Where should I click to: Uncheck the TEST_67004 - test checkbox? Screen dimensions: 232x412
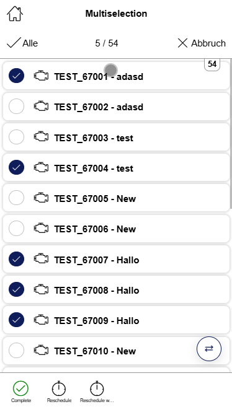click(16, 167)
